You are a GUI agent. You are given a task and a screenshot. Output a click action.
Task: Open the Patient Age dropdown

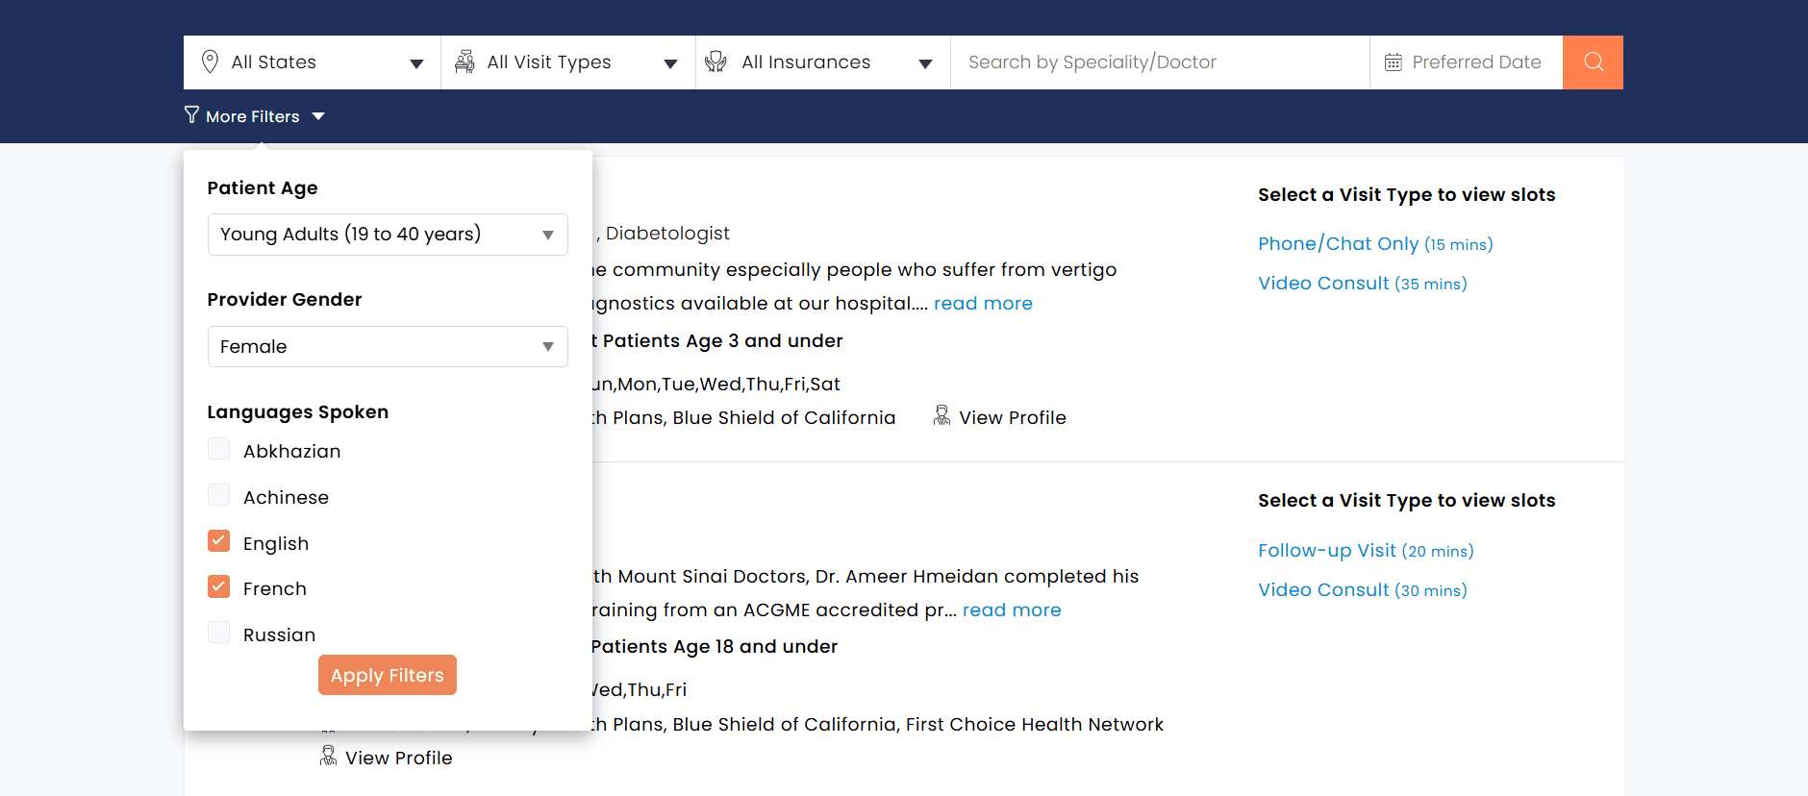(388, 235)
